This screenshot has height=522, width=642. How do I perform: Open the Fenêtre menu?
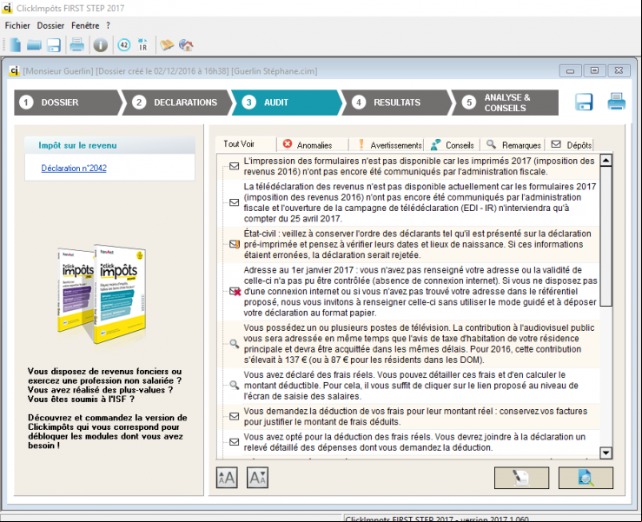pyautogui.click(x=85, y=25)
